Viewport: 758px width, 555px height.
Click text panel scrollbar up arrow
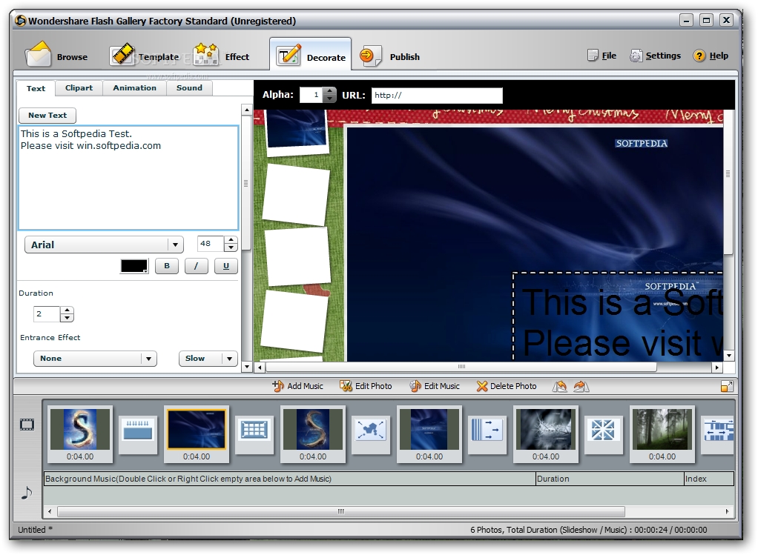pos(246,110)
